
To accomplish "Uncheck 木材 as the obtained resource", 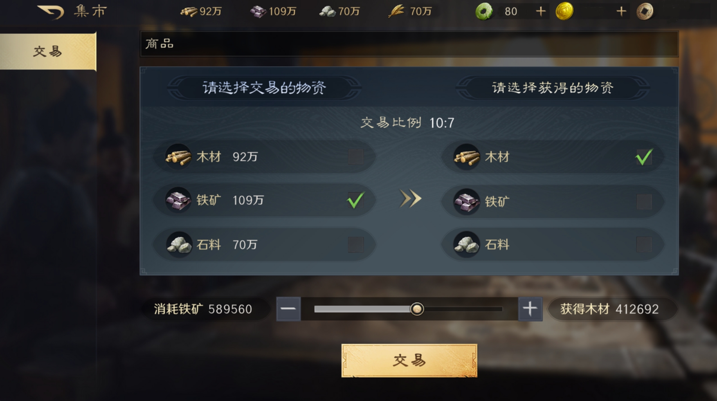I will pyautogui.click(x=644, y=157).
